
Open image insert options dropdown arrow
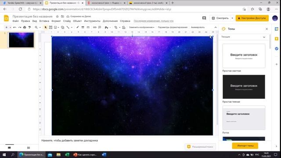pos(58,27)
